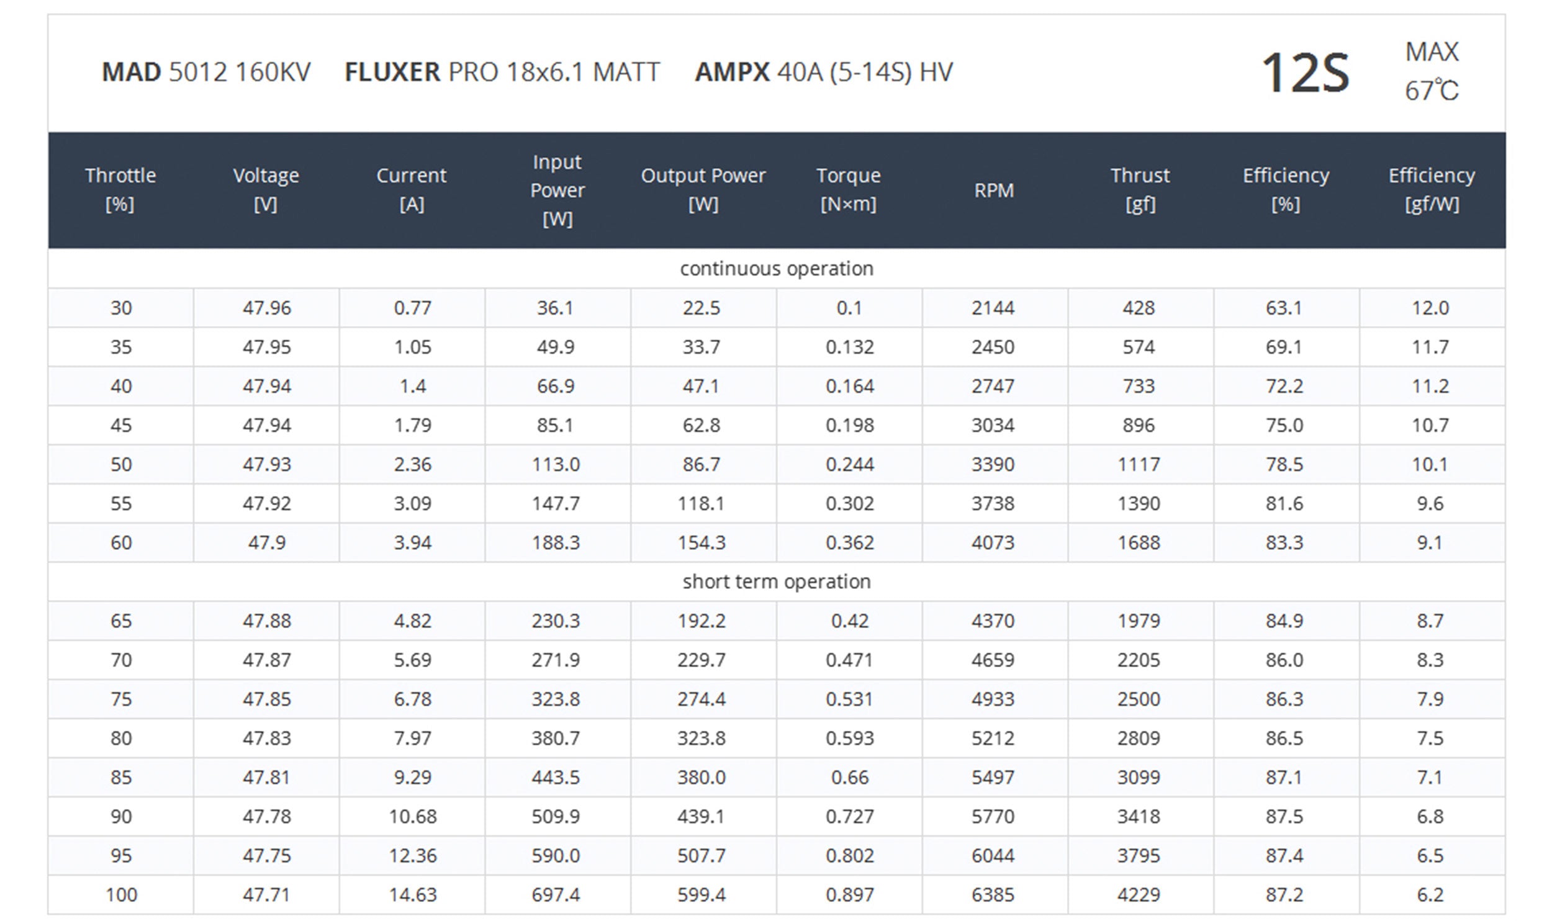Click the MAD 5012 160KV motor title
The width and height of the screenshot is (1552, 921).
(206, 72)
